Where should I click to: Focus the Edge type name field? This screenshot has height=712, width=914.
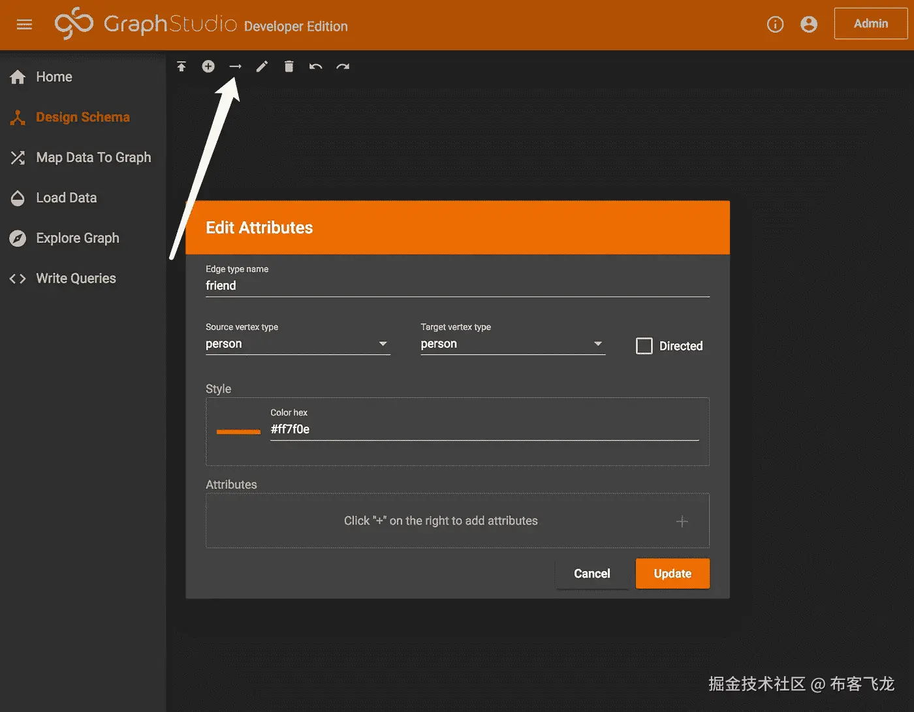tap(457, 286)
